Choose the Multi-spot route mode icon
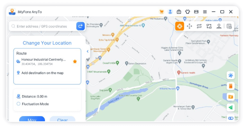This screenshot has height=128, width=245. coord(209,26)
